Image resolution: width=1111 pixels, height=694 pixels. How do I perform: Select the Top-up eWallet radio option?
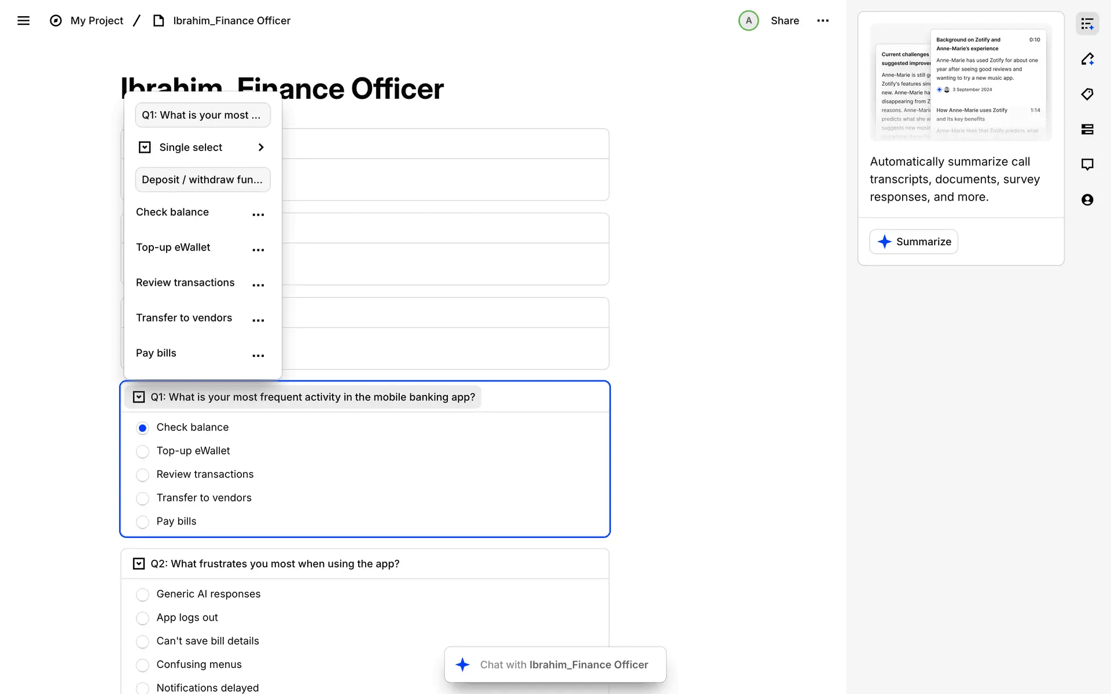[142, 451]
